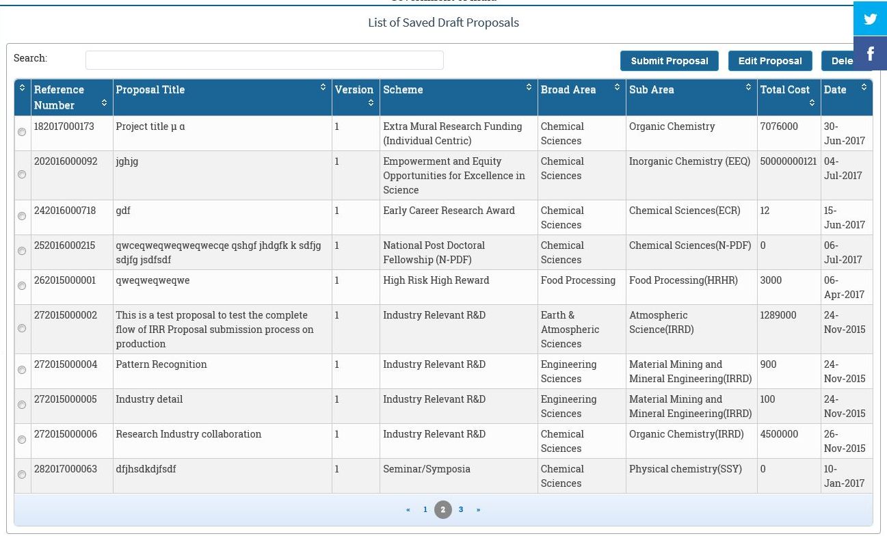Focus the Search input field
This screenshot has width=887, height=549.
pyautogui.click(x=265, y=60)
